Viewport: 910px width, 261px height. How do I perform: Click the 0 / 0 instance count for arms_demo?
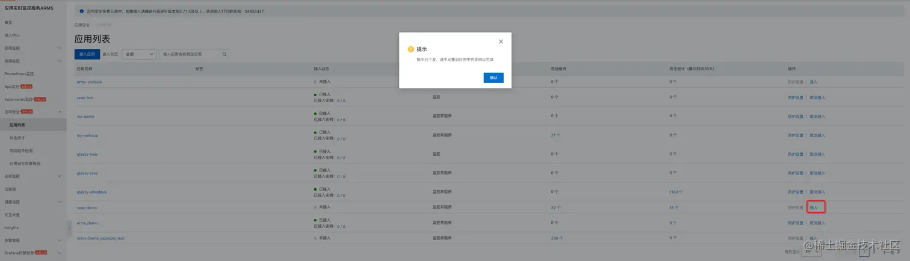[x=341, y=226]
